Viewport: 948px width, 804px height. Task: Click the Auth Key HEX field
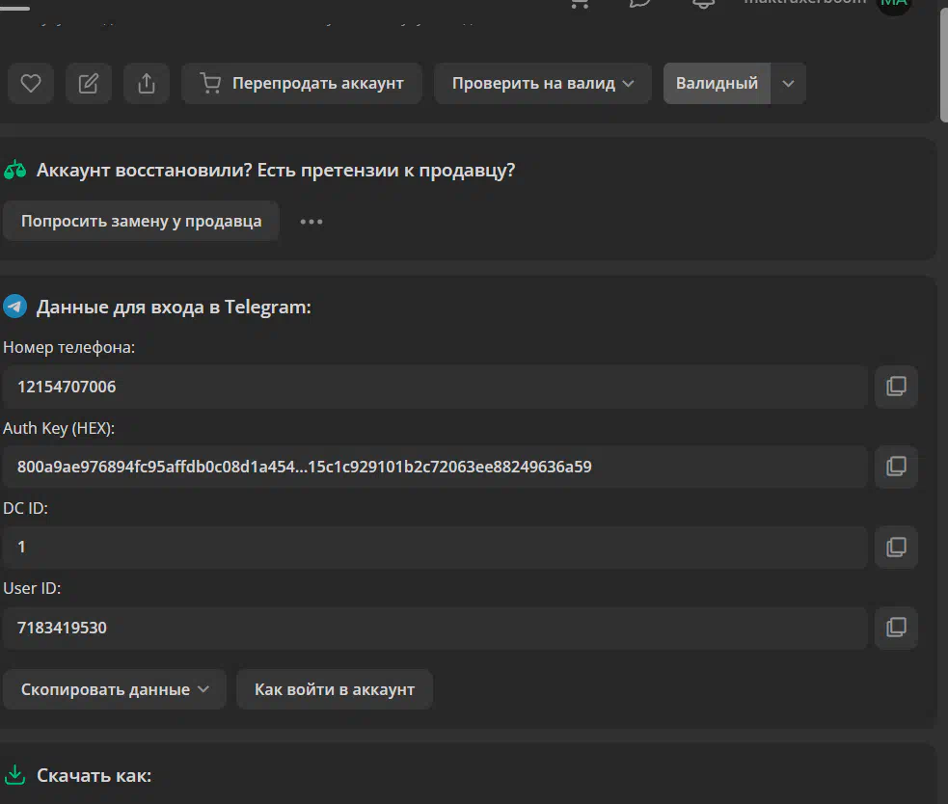pos(435,467)
